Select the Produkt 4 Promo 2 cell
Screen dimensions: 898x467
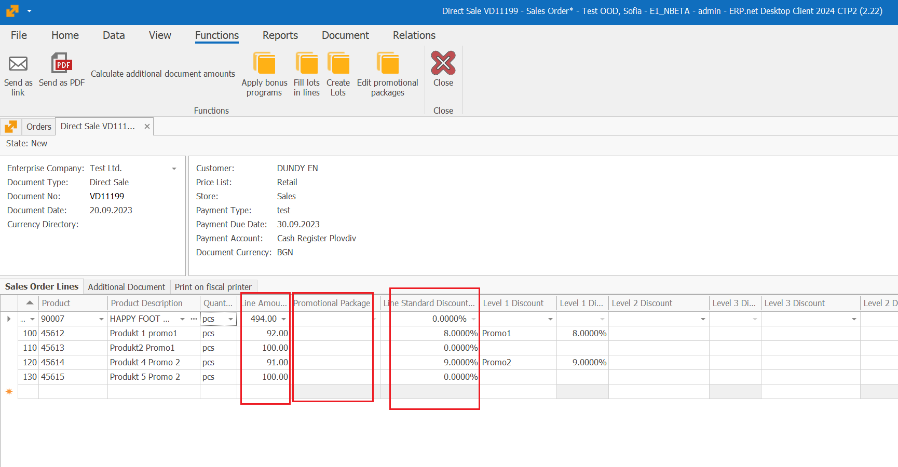pos(154,362)
